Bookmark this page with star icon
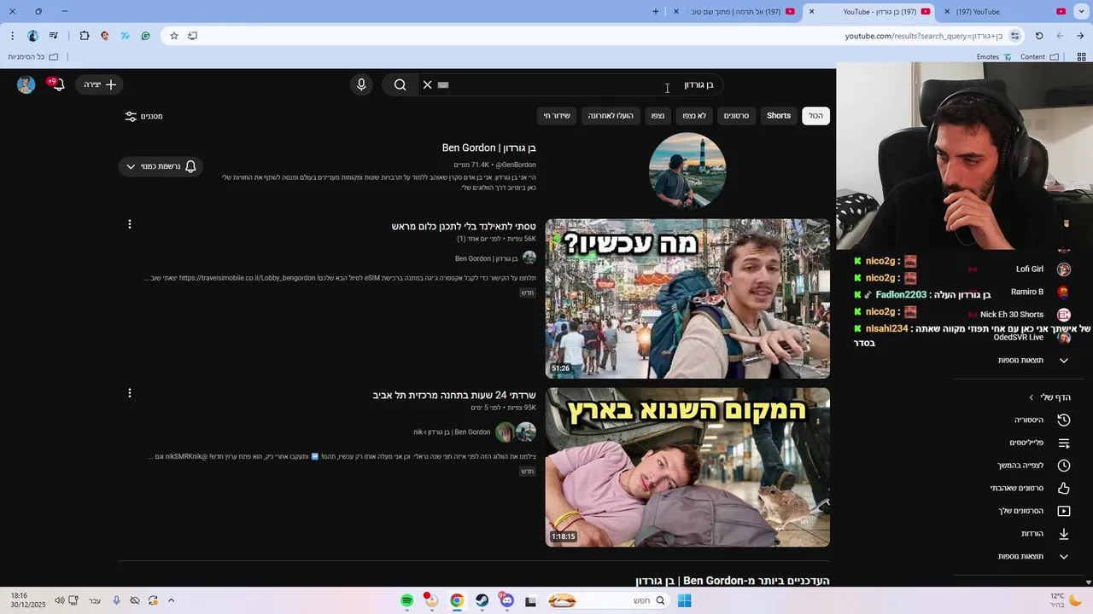This screenshot has width=1093, height=614. click(174, 36)
